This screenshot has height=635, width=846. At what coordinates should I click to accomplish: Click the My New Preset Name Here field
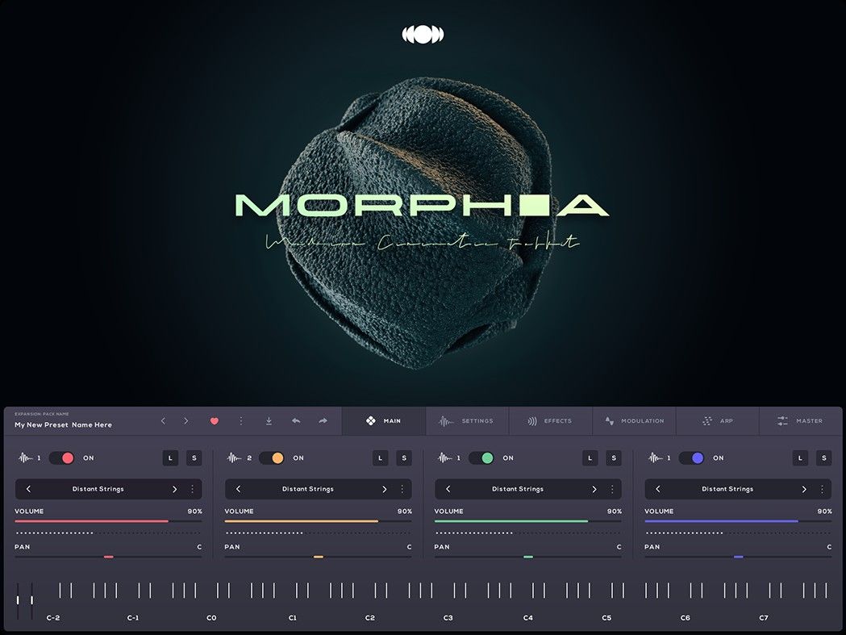[x=63, y=424]
